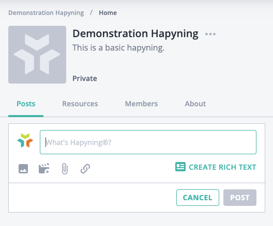View the About tab
The image size is (273, 226).
195,104
